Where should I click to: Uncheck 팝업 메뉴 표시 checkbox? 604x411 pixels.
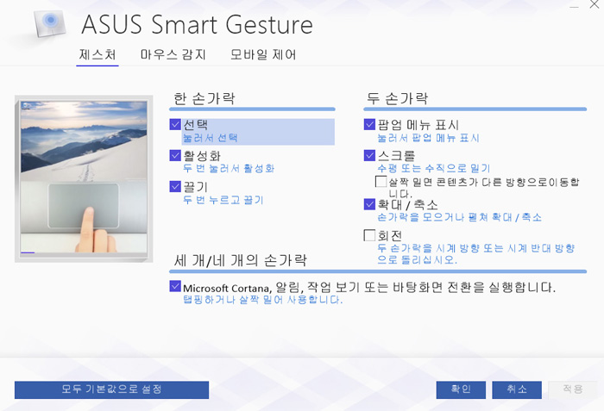[369, 124]
